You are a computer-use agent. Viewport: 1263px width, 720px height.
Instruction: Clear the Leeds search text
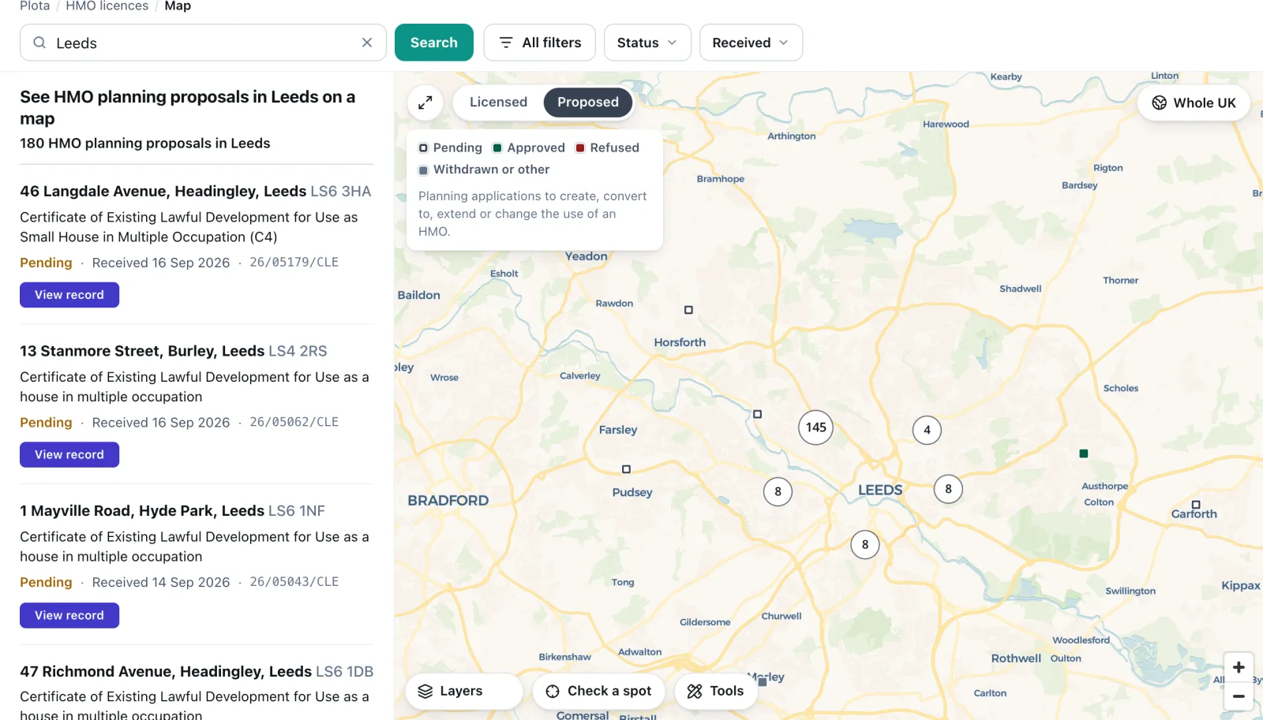coord(367,43)
